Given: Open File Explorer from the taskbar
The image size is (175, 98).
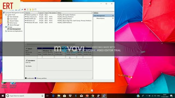Looking at the screenshot, I should point(59,96).
